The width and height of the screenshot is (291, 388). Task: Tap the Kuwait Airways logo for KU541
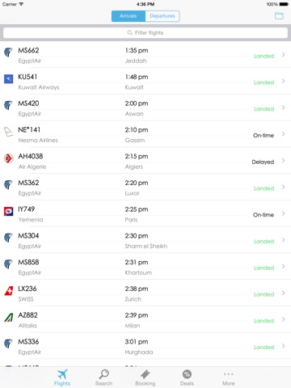click(x=8, y=78)
